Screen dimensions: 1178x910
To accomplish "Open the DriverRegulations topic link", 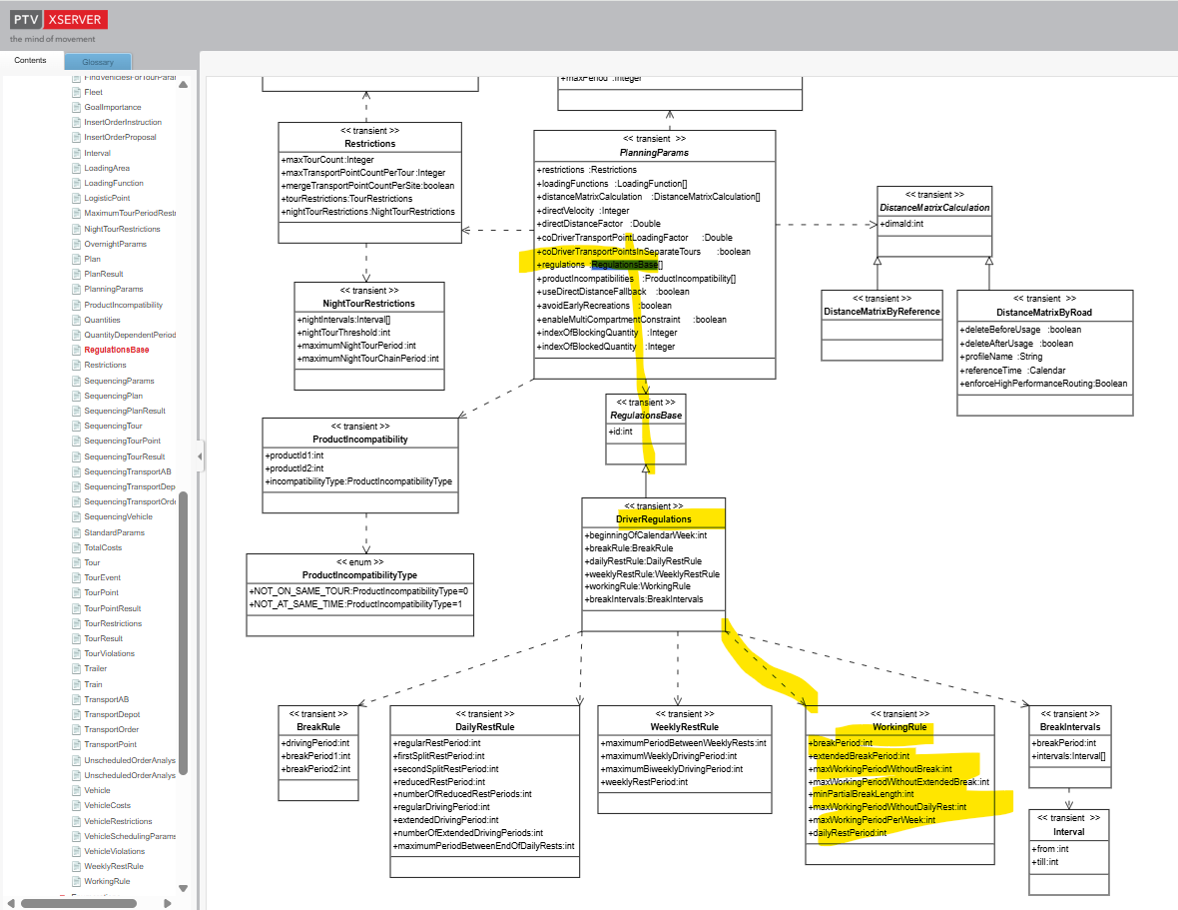I will click(x=653, y=519).
